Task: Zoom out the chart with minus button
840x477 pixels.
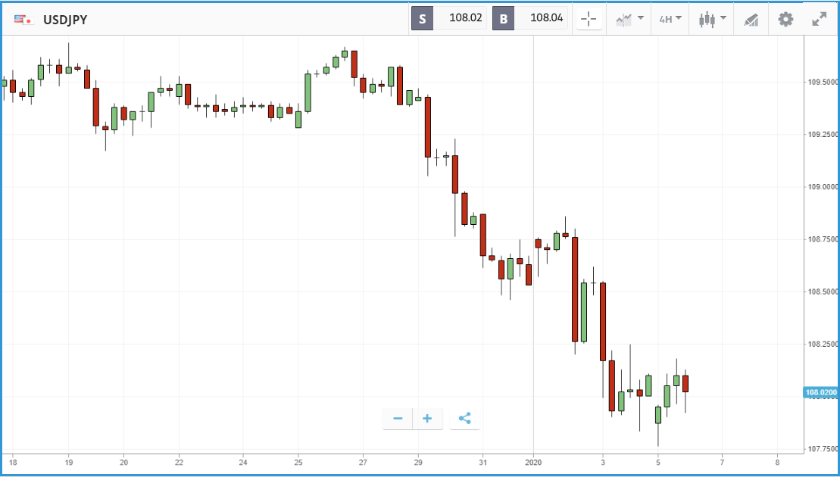Action: tap(398, 418)
